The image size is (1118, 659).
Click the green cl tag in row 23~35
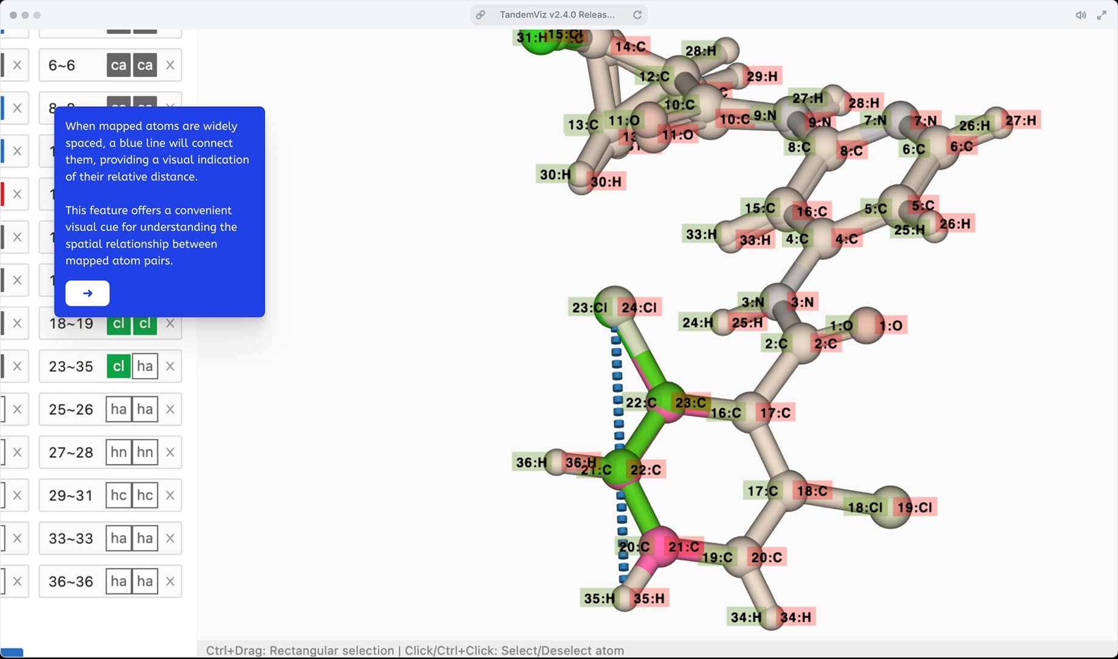click(x=118, y=366)
